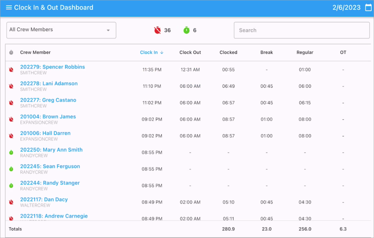Click Dan Dacy's red clocked-out icon
The image size is (374, 238).
(x=11, y=202)
